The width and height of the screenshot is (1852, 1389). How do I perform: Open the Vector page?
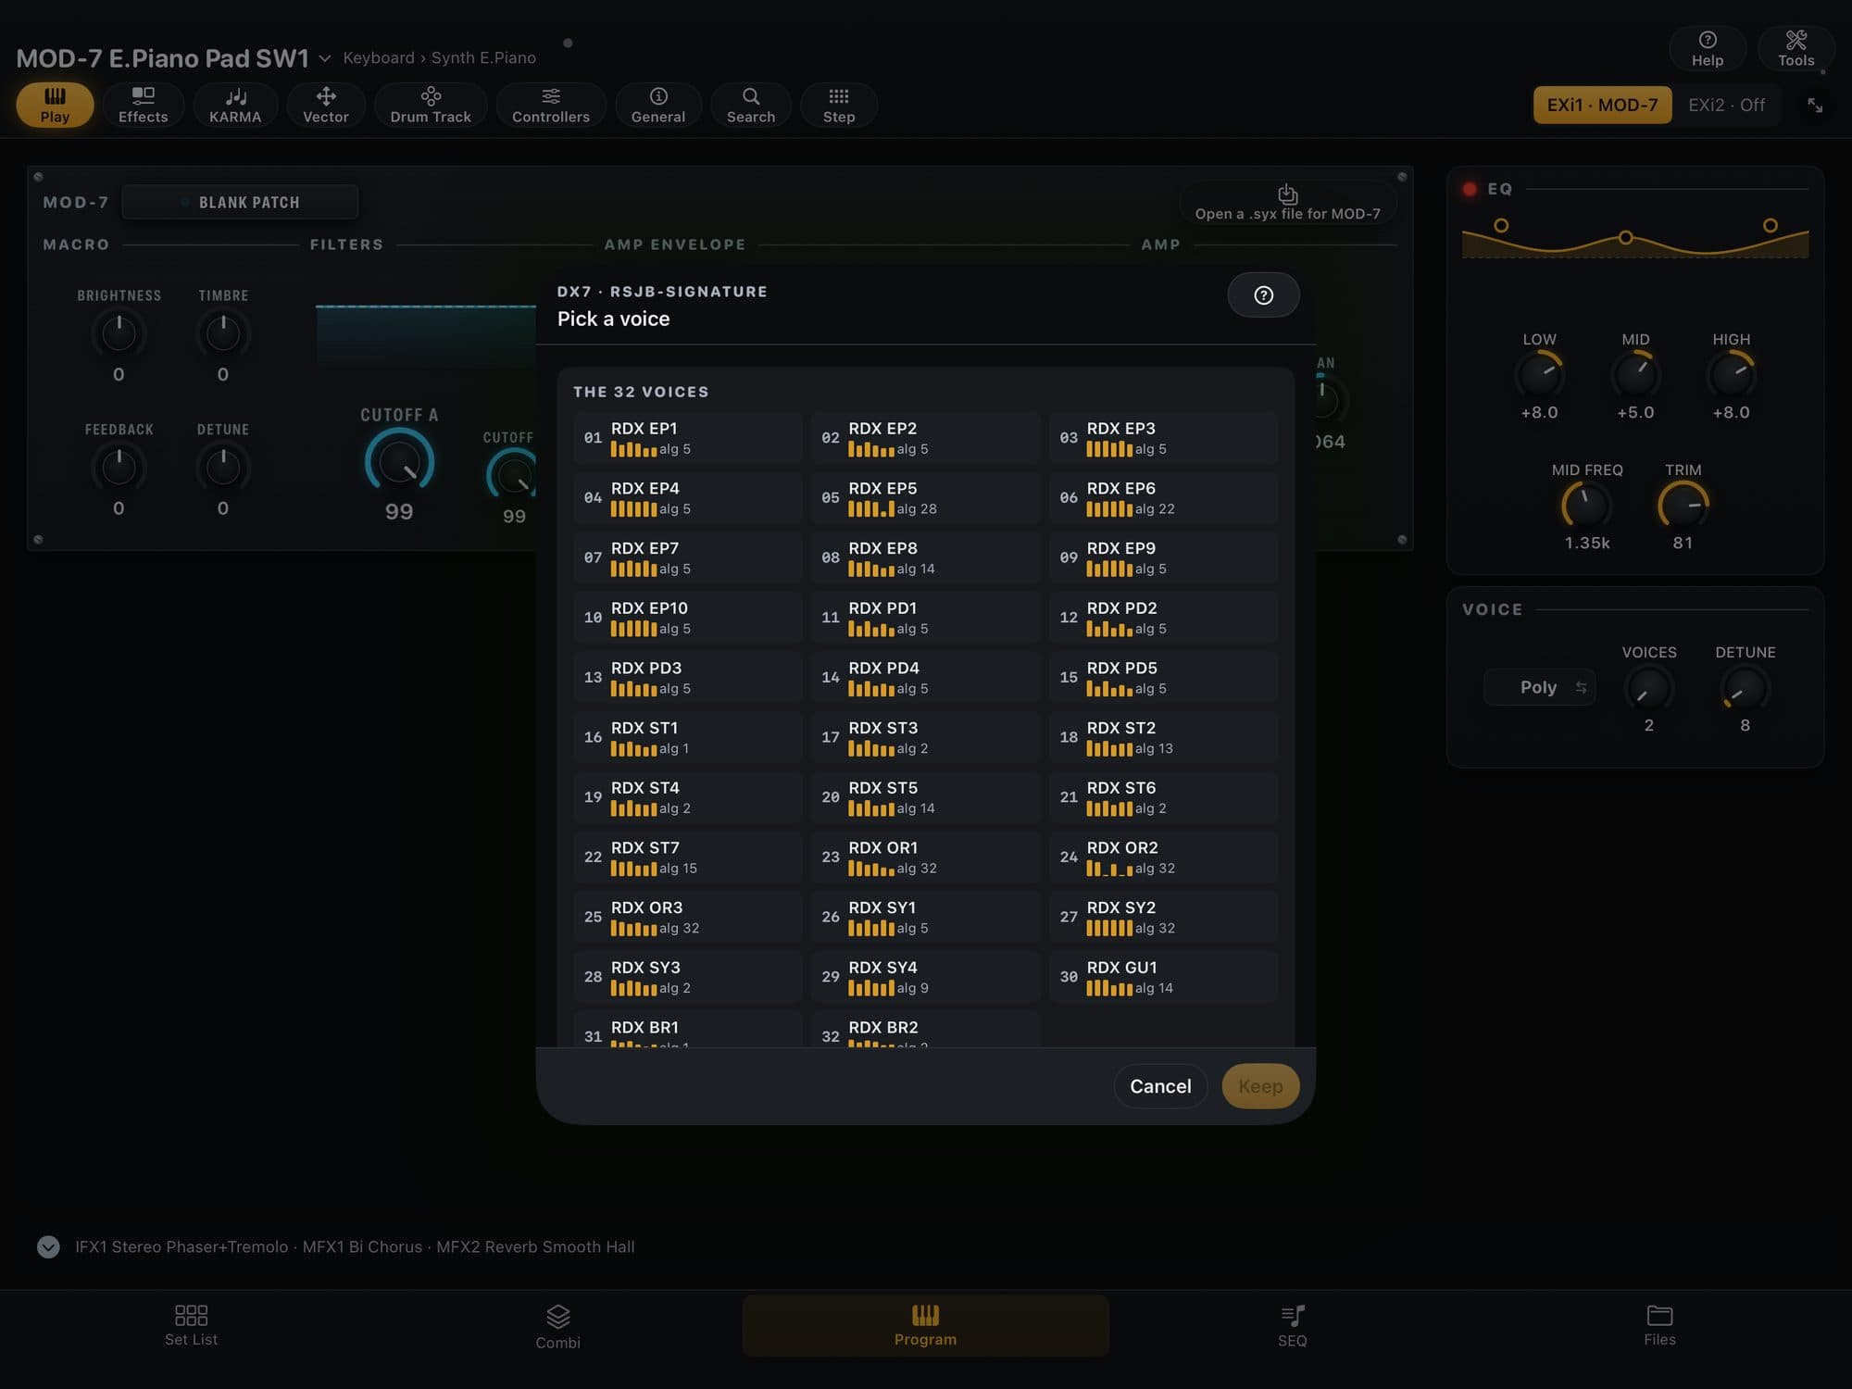coord(326,105)
